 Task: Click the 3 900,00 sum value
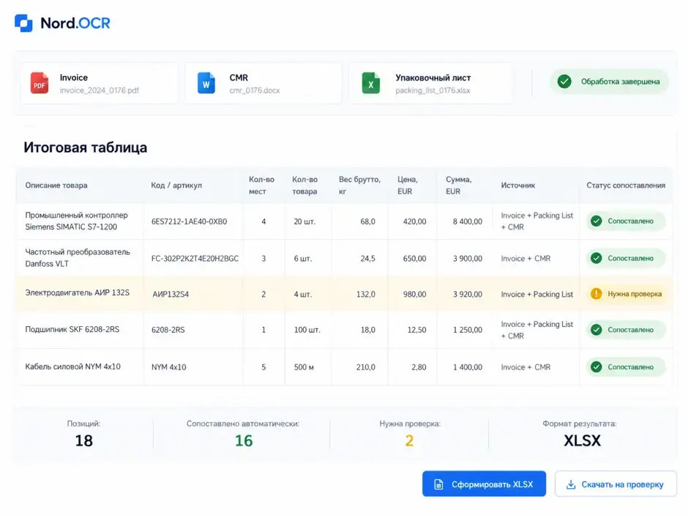tap(467, 259)
